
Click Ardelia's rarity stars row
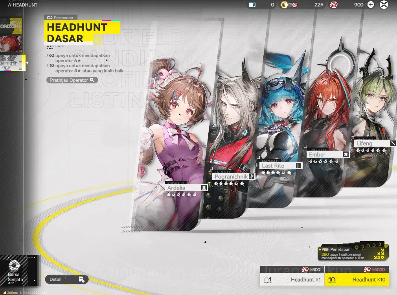(182, 195)
